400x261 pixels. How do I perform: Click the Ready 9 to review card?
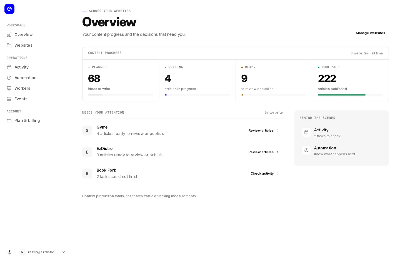point(274,80)
